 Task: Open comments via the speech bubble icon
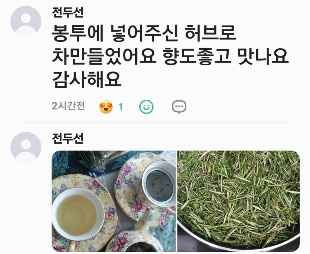click(x=179, y=107)
